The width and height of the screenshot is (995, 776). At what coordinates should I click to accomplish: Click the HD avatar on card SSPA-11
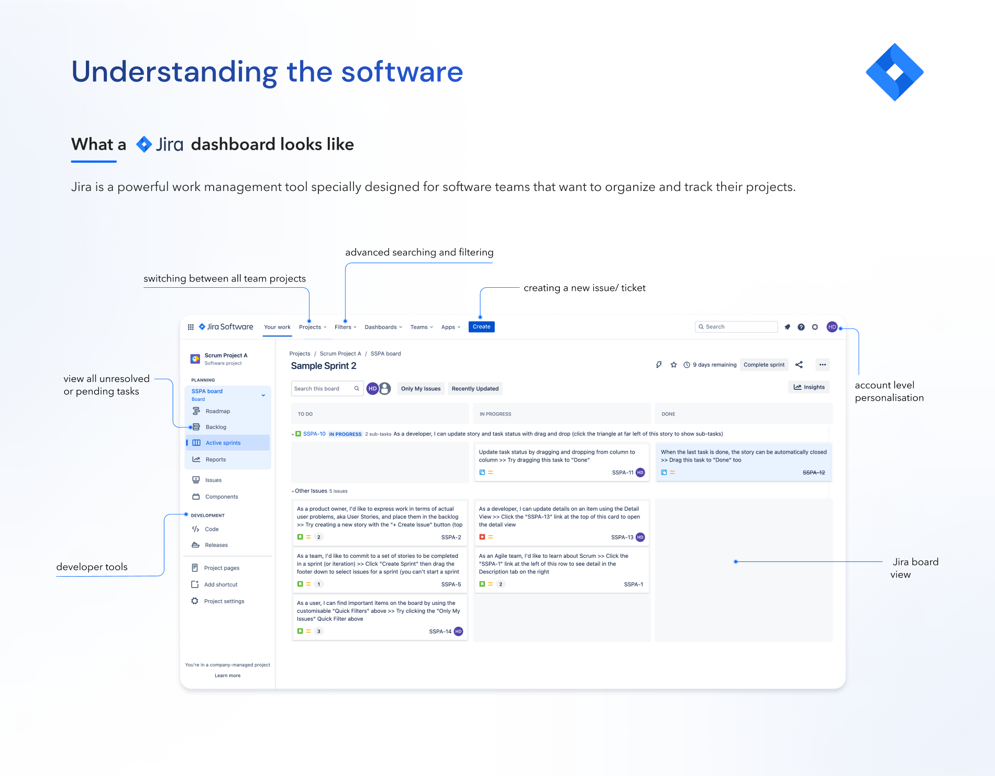(x=640, y=473)
